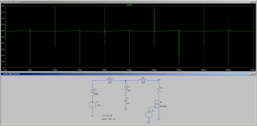Select the L4 inductor symbol

coord(143,80)
